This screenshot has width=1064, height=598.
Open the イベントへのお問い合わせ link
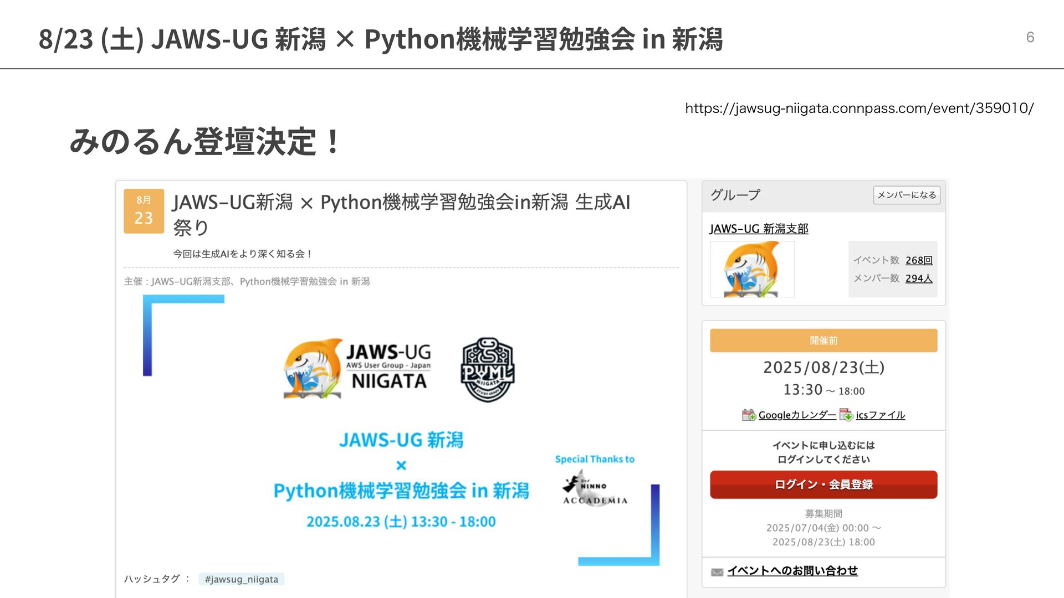792,571
